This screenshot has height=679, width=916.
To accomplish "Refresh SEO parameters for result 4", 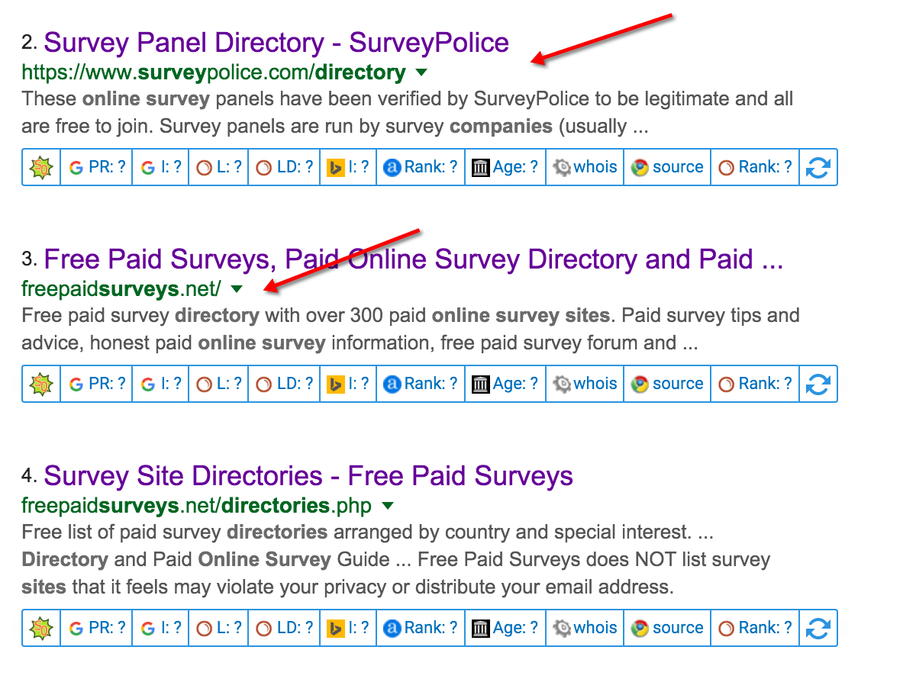I will tap(818, 628).
